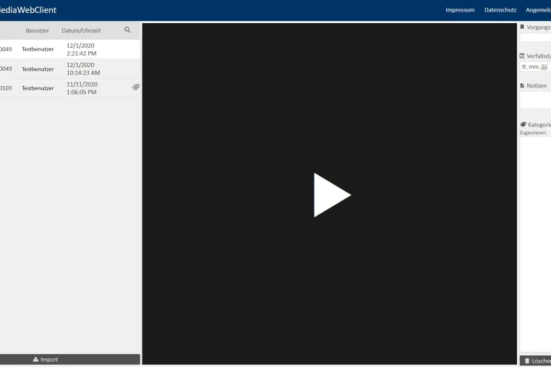Screen dimensions: 551x367
Task: Click the Zugewiesen label under Kategorie
Action: (533, 133)
